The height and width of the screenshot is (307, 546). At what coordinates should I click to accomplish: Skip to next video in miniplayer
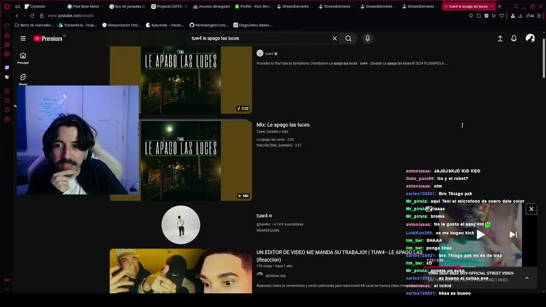[513, 234]
